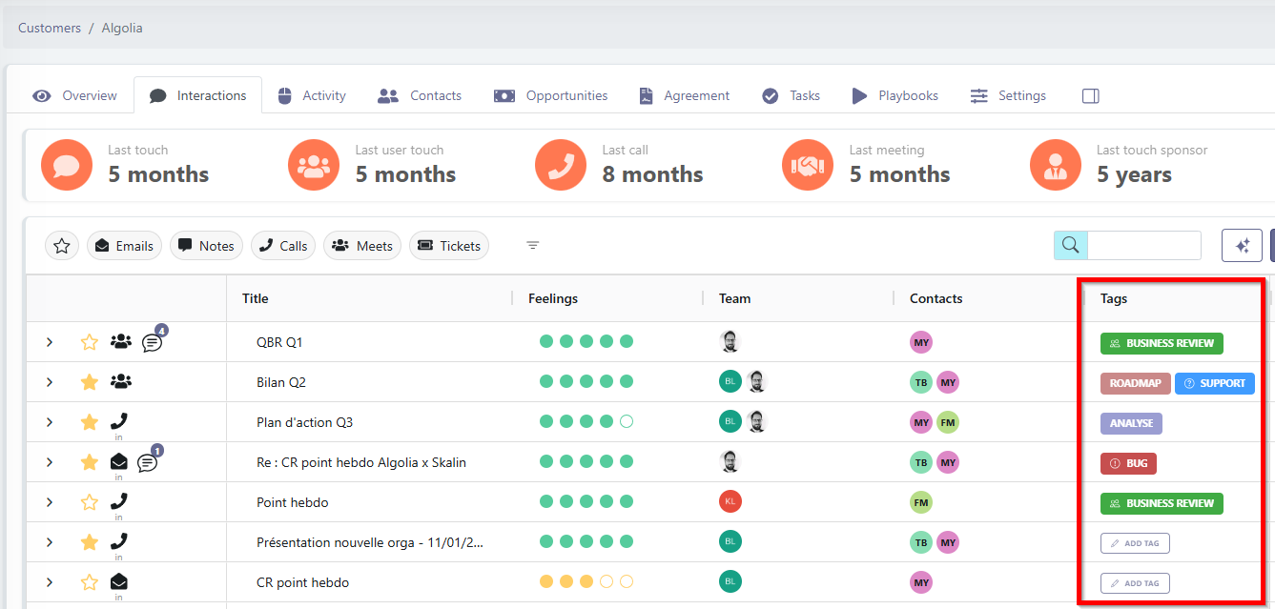Unstar the Bilan Q2 interaction

click(x=89, y=382)
